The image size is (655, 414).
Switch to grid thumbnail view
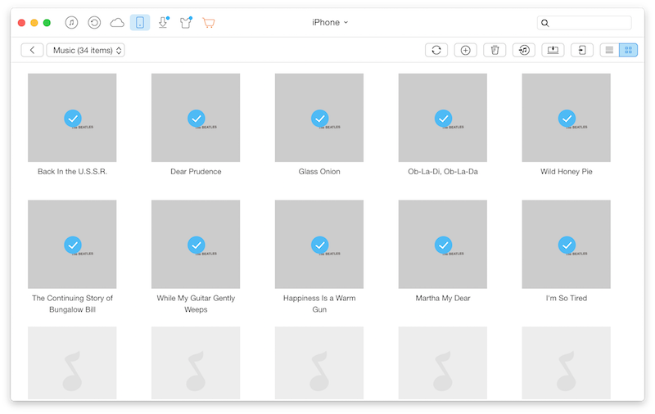pyautogui.click(x=628, y=50)
